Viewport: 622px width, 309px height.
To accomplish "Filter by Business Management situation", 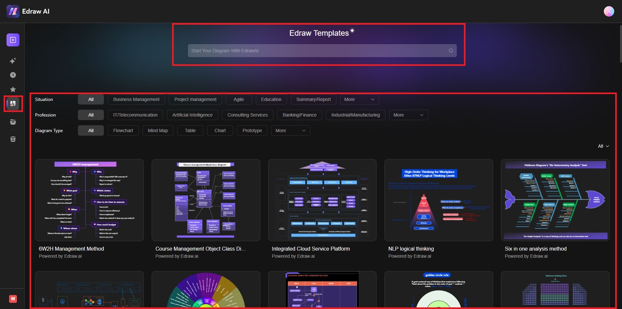I will pyautogui.click(x=136, y=99).
